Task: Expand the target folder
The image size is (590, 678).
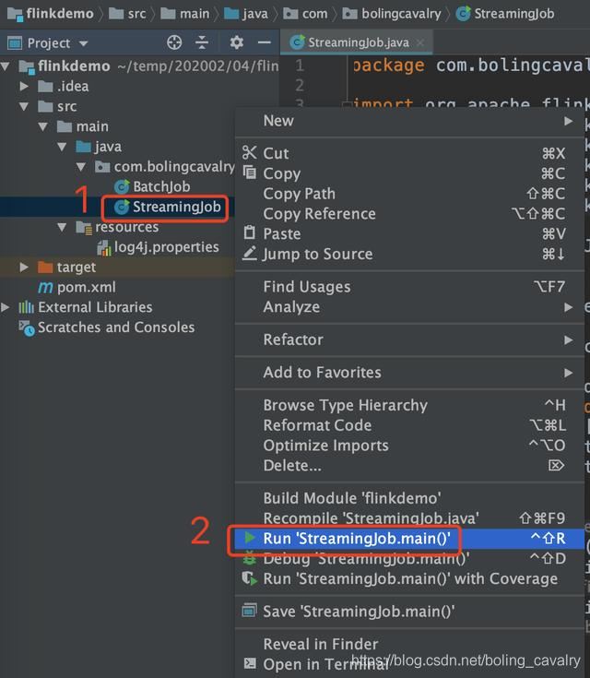Action: click(25, 268)
